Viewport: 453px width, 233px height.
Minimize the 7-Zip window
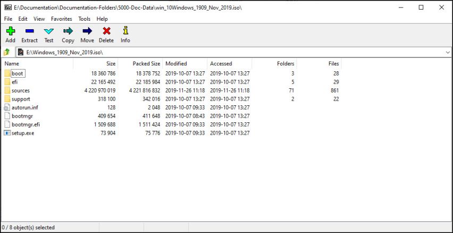pyautogui.click(x=401, y=7)
